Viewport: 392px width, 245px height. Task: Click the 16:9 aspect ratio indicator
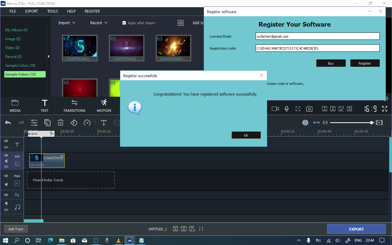click(x=371, y=109)
